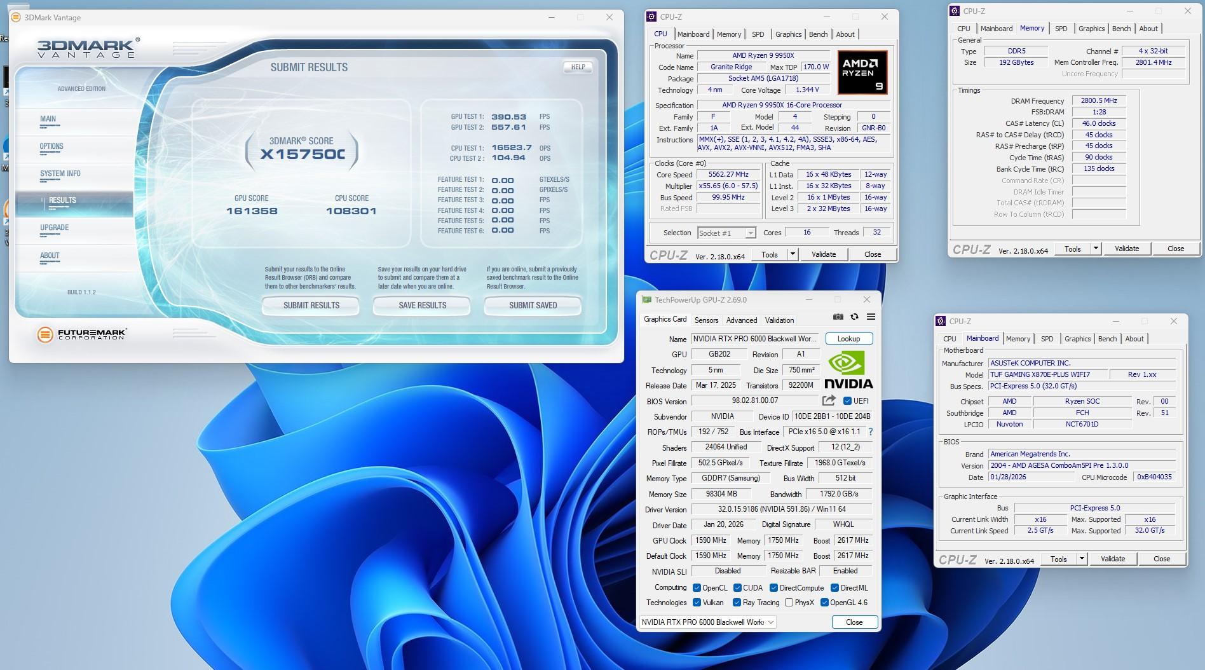Click the GPU-Z refresh icon

[854, 317]
